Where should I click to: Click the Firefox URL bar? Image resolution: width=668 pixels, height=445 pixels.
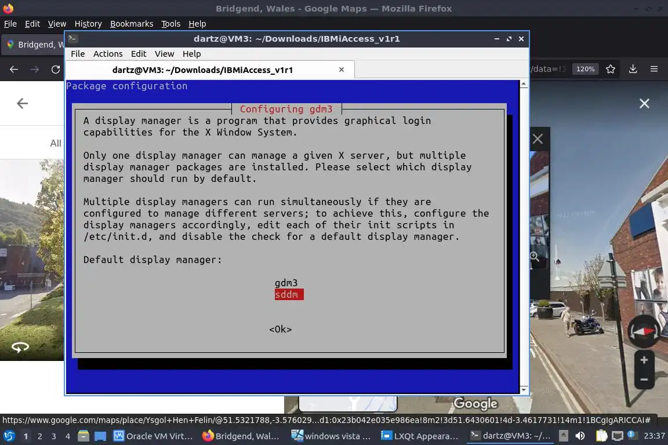549,69
